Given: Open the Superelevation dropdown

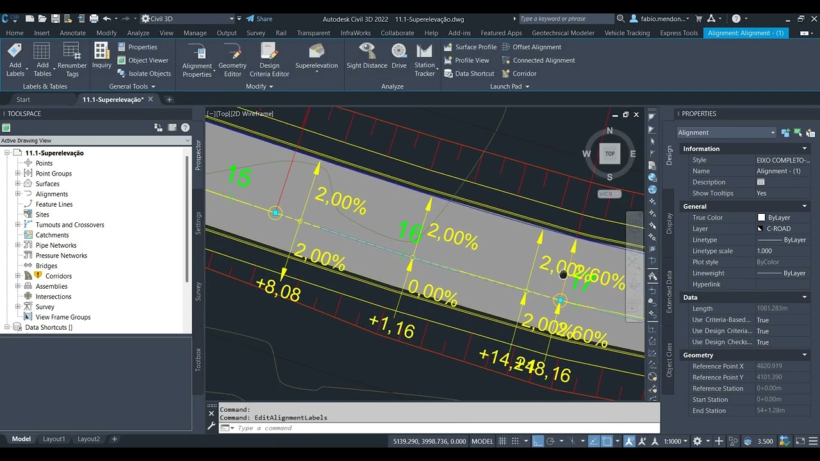Looking at the screenshot, I should point(316,65).
